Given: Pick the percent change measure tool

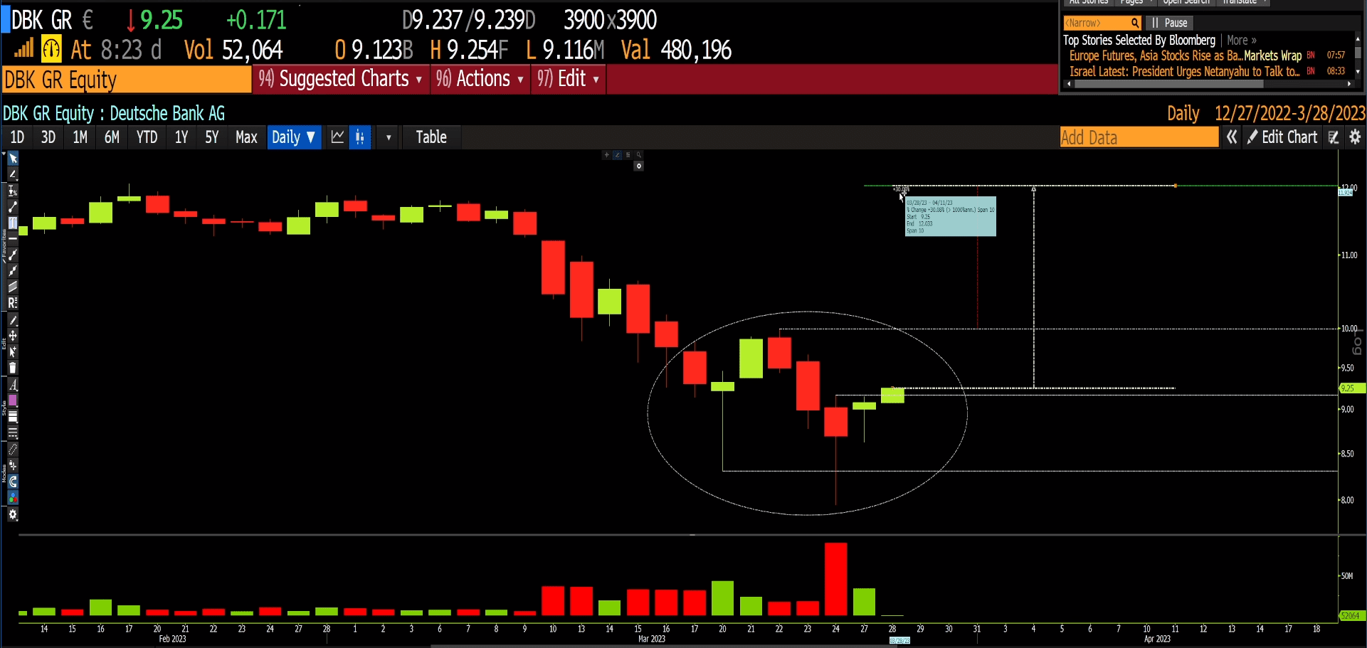Looking at the screenshot, I should coord(13,191).
